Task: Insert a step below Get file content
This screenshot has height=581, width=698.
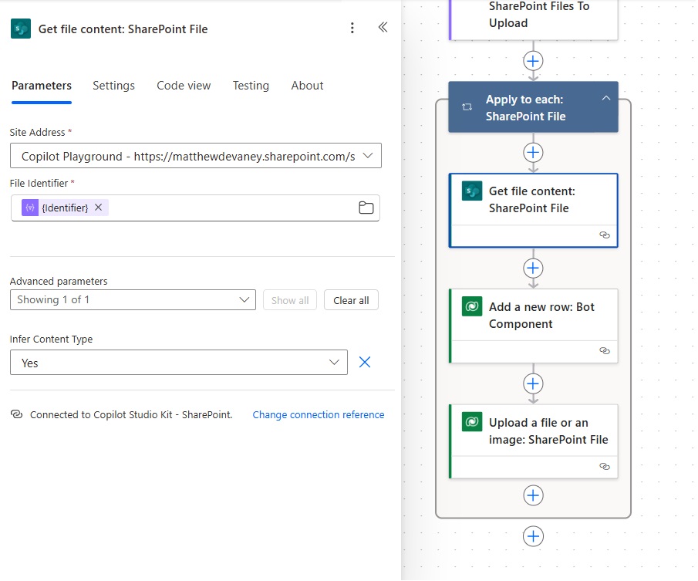Action: (533, 268)
